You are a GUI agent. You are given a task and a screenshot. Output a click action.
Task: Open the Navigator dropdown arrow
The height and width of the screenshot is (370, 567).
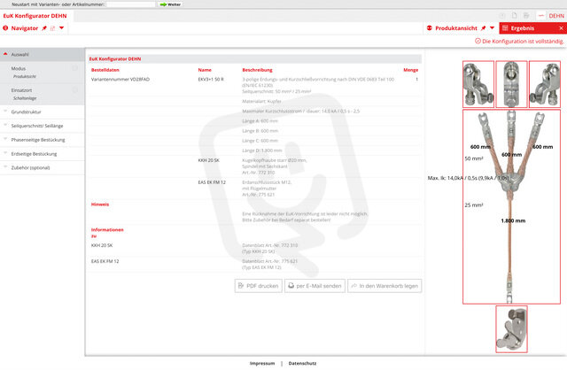tap(61, 27)
